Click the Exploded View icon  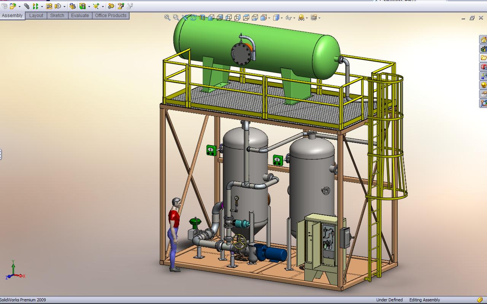tap(121, 6)
